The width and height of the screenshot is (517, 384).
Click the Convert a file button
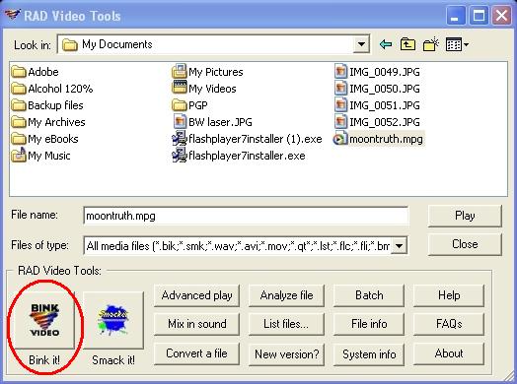coord(197,353)
